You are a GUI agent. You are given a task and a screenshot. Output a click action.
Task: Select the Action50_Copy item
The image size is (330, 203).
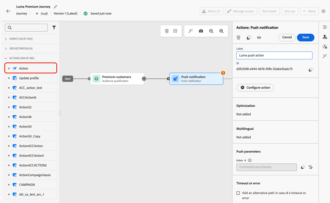pyautogui.click(x=31, y=136)
